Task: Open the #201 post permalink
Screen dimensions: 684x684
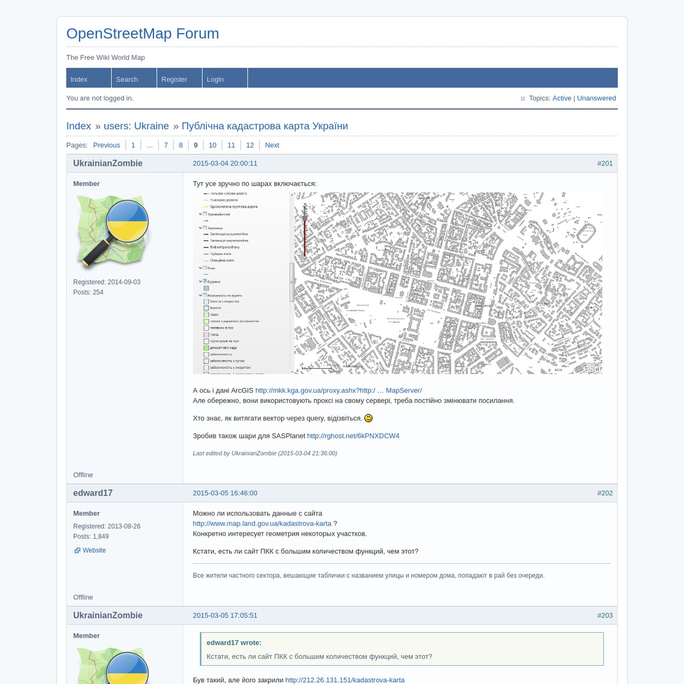Action: pos(605,164)
